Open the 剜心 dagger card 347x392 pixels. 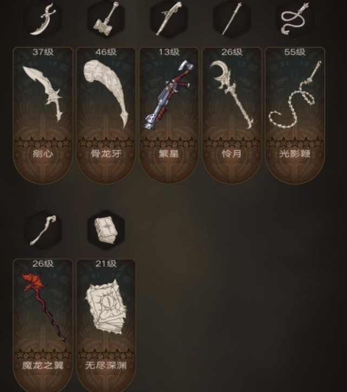[43, 115]
